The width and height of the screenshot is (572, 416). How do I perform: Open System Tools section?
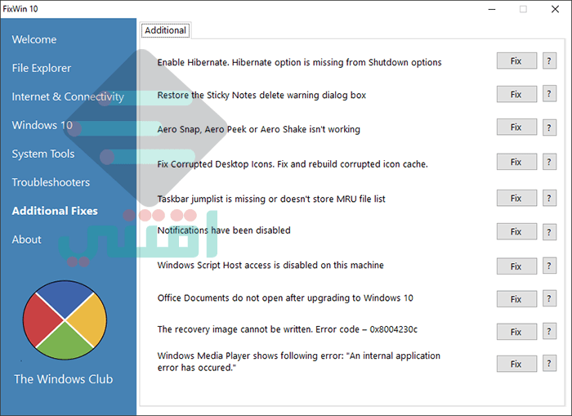coord(43,154)
